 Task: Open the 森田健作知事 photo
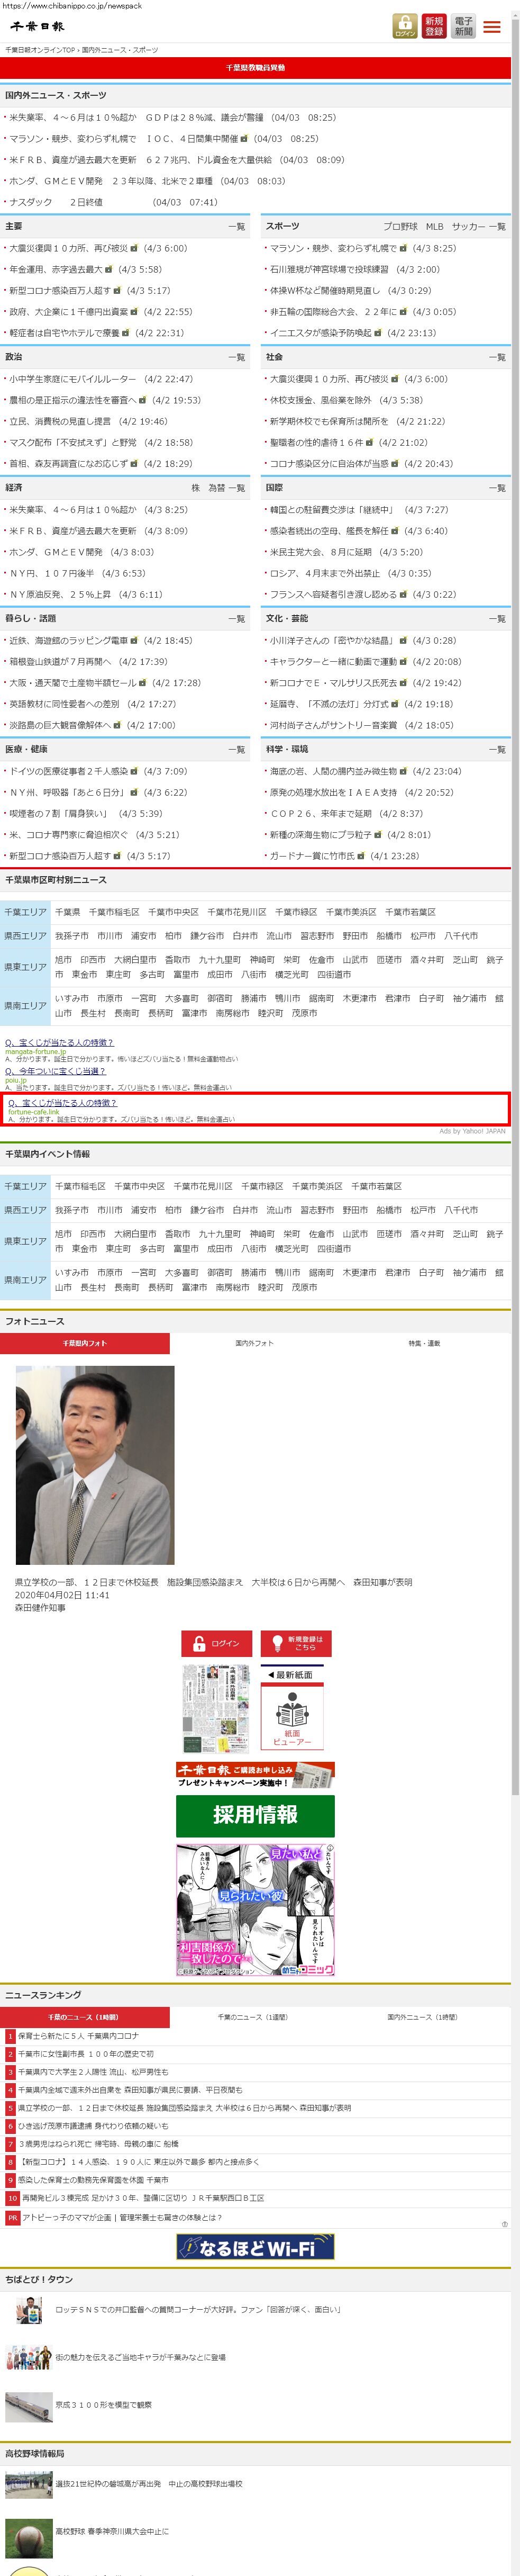point(95,1465)
